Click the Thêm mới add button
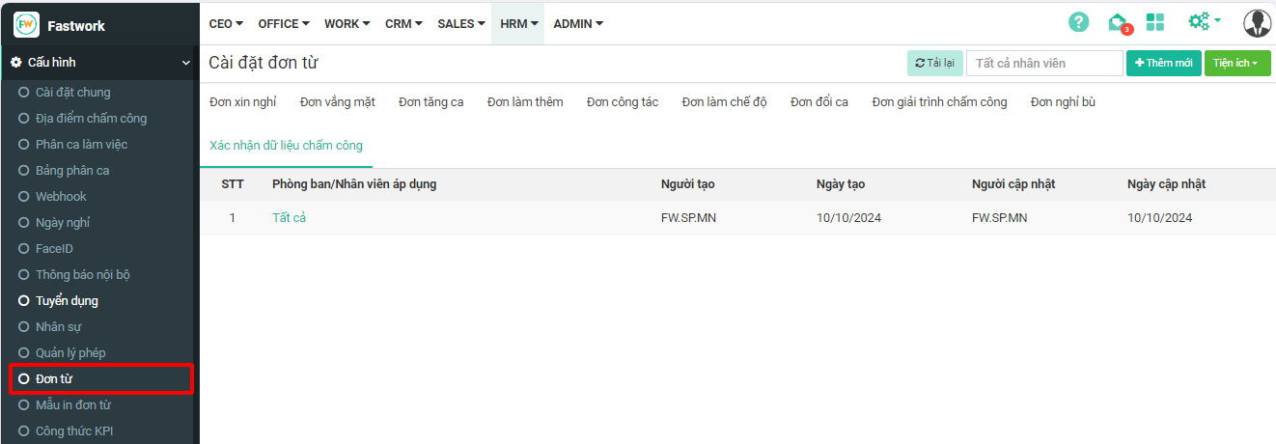The height and width of the screenshot is (444, 1276). click(1163, 63)
